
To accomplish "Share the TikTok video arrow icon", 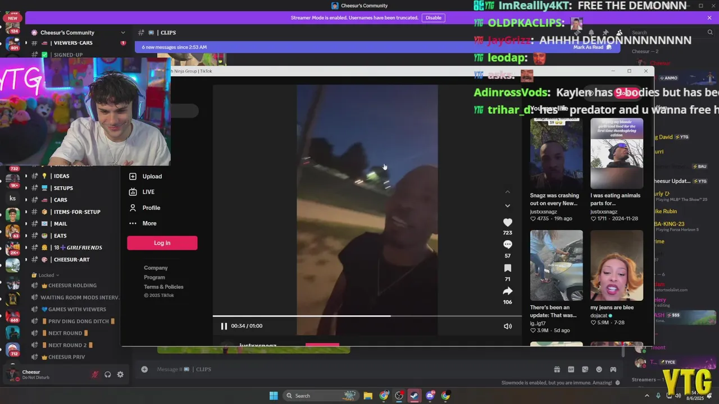I will (507, 291).
